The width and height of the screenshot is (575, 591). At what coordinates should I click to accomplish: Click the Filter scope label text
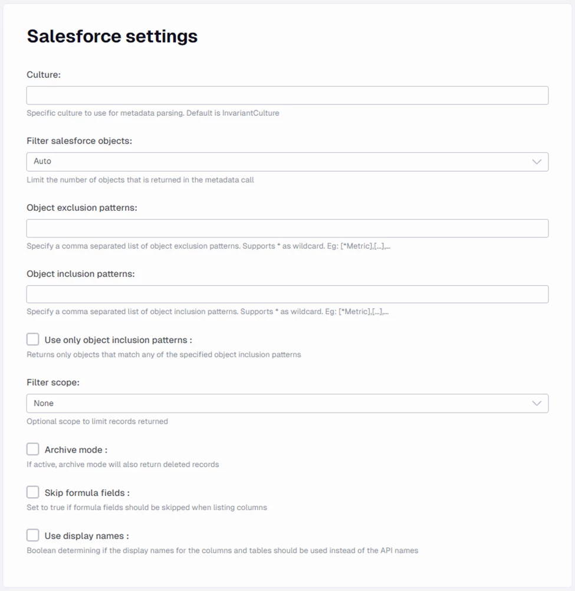pos(53,383)
